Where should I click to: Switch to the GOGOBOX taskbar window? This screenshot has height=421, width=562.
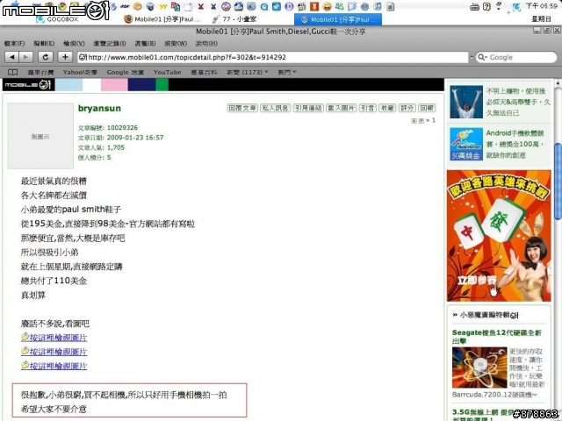pos(58,19)
